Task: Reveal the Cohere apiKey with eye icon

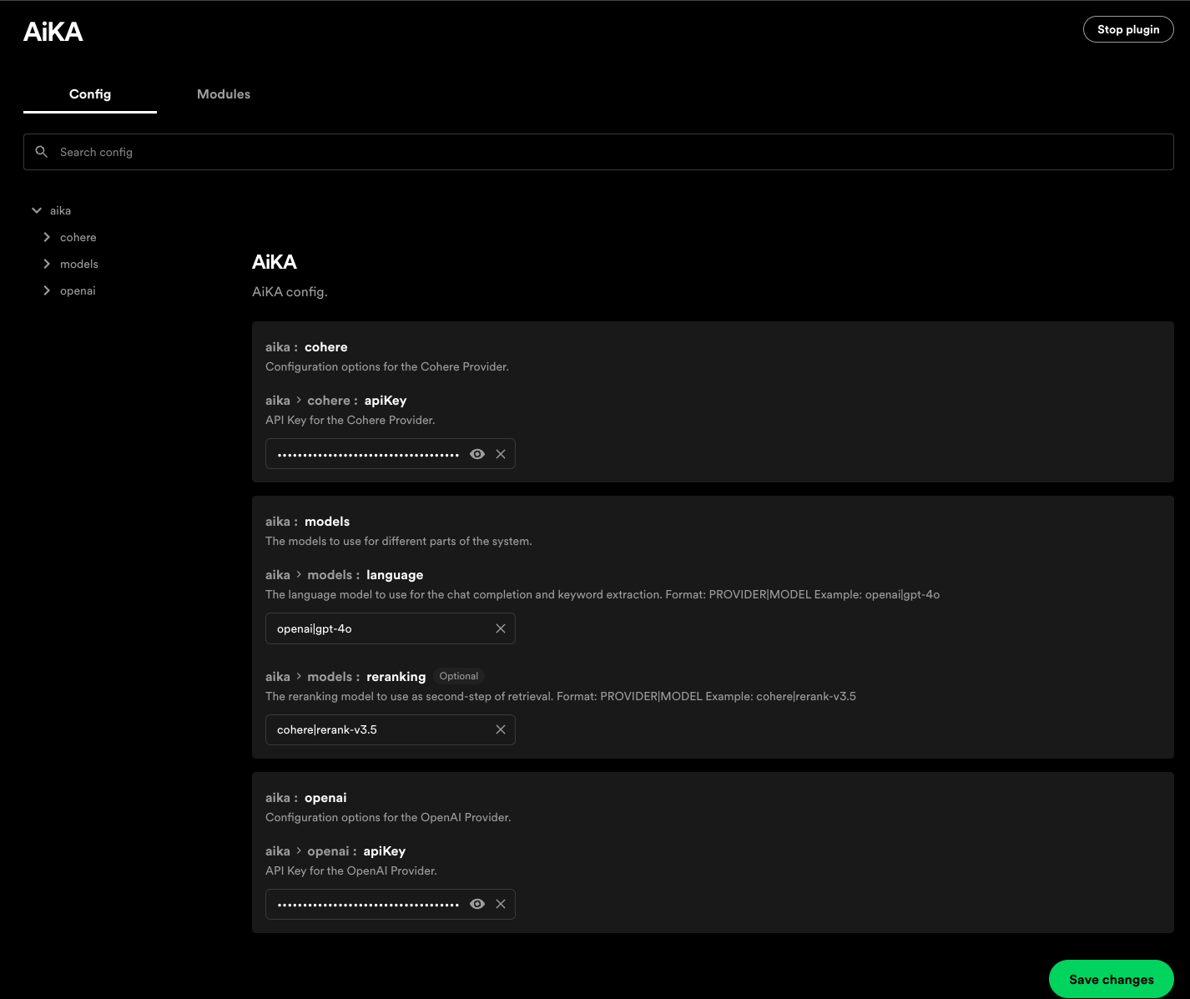Action: point(477,454)
